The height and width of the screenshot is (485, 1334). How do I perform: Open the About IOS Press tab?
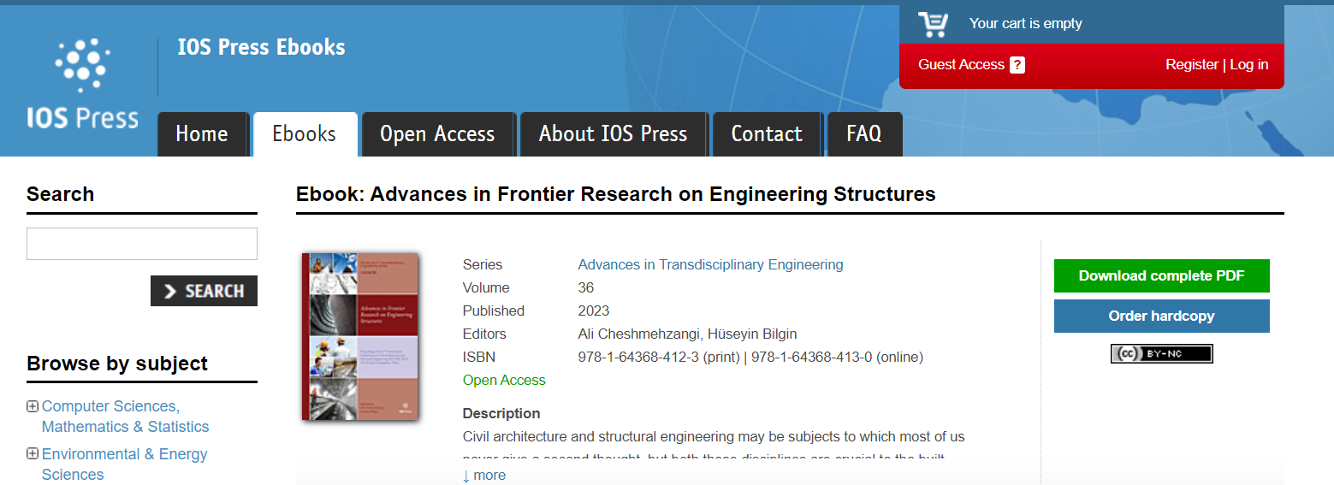(x=613, y=134)
